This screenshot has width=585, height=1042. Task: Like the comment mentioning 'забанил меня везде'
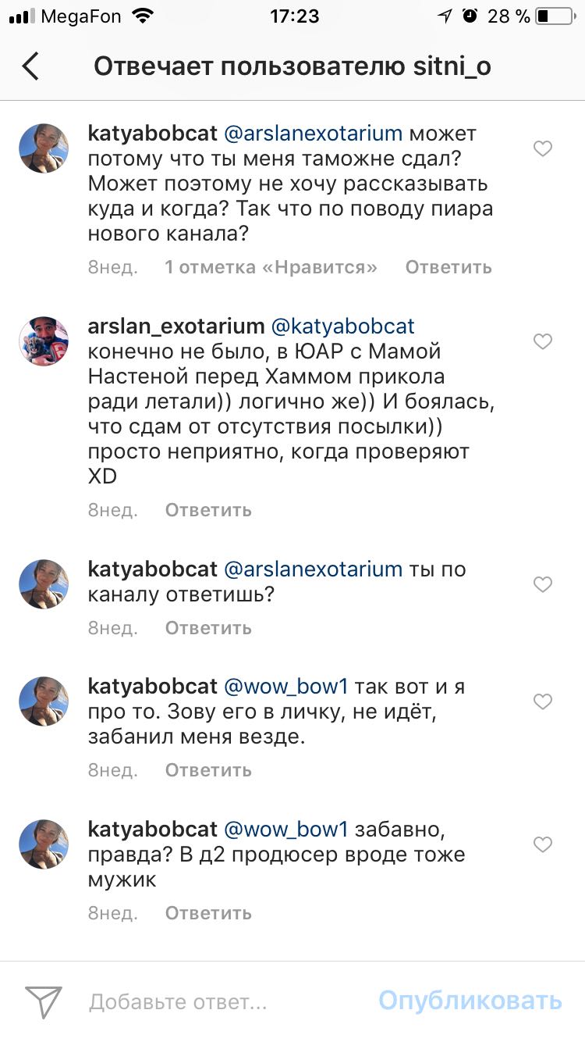click(x=542, y=702)
